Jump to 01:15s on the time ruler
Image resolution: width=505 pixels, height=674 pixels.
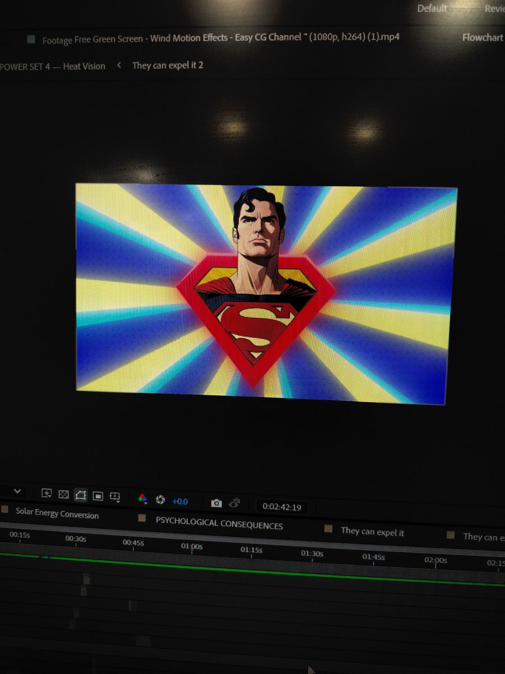click(x=251, y=550)
